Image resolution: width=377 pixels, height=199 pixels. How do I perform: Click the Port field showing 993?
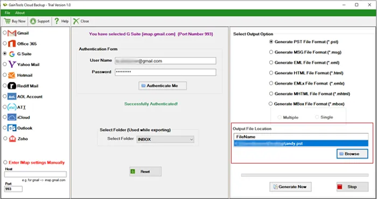point(13,189)
